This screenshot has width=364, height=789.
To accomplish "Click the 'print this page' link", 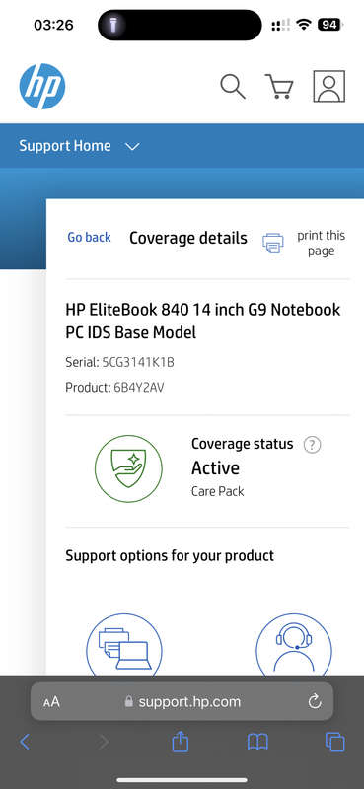I will pos(322,243).
